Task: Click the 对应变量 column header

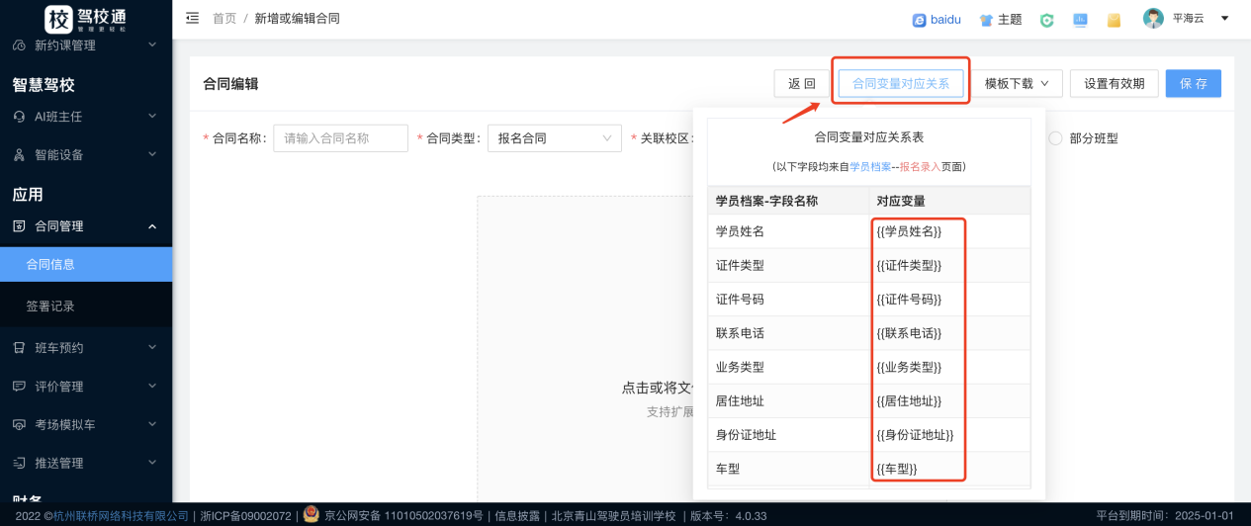Action: click(x=949, y=201)
